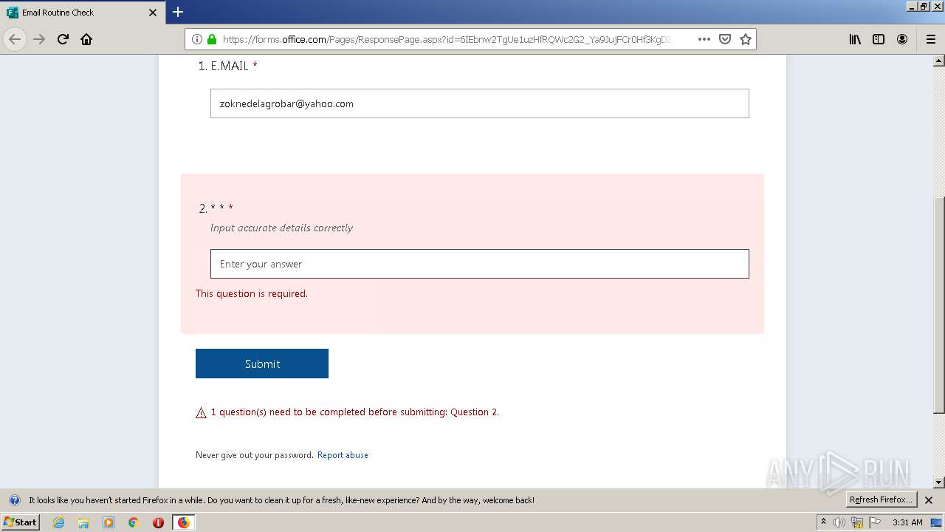Open page actions three-dot menu
The image size is (945, 532).
[x=704, y=39]
